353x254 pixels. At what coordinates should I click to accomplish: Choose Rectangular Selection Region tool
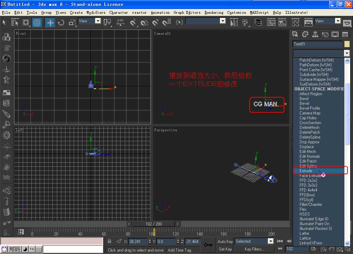[x=26, y=22]
